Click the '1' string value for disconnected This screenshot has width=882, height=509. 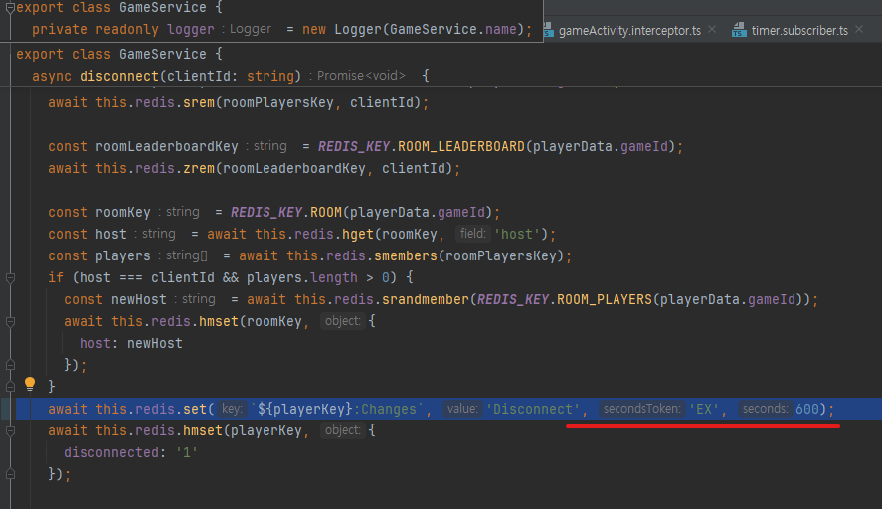point(187,452)
